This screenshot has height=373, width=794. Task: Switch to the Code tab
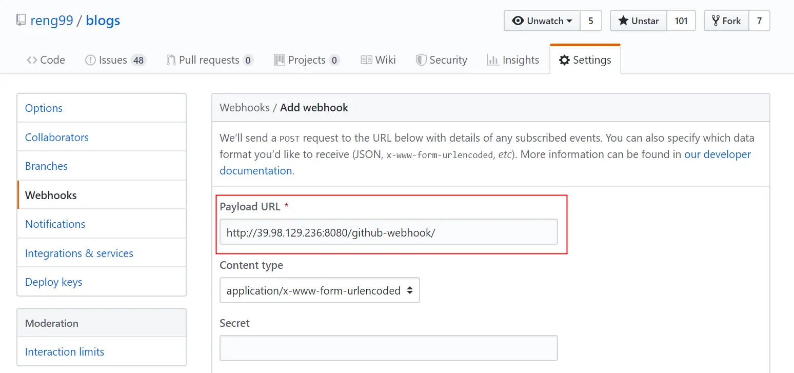46,60
